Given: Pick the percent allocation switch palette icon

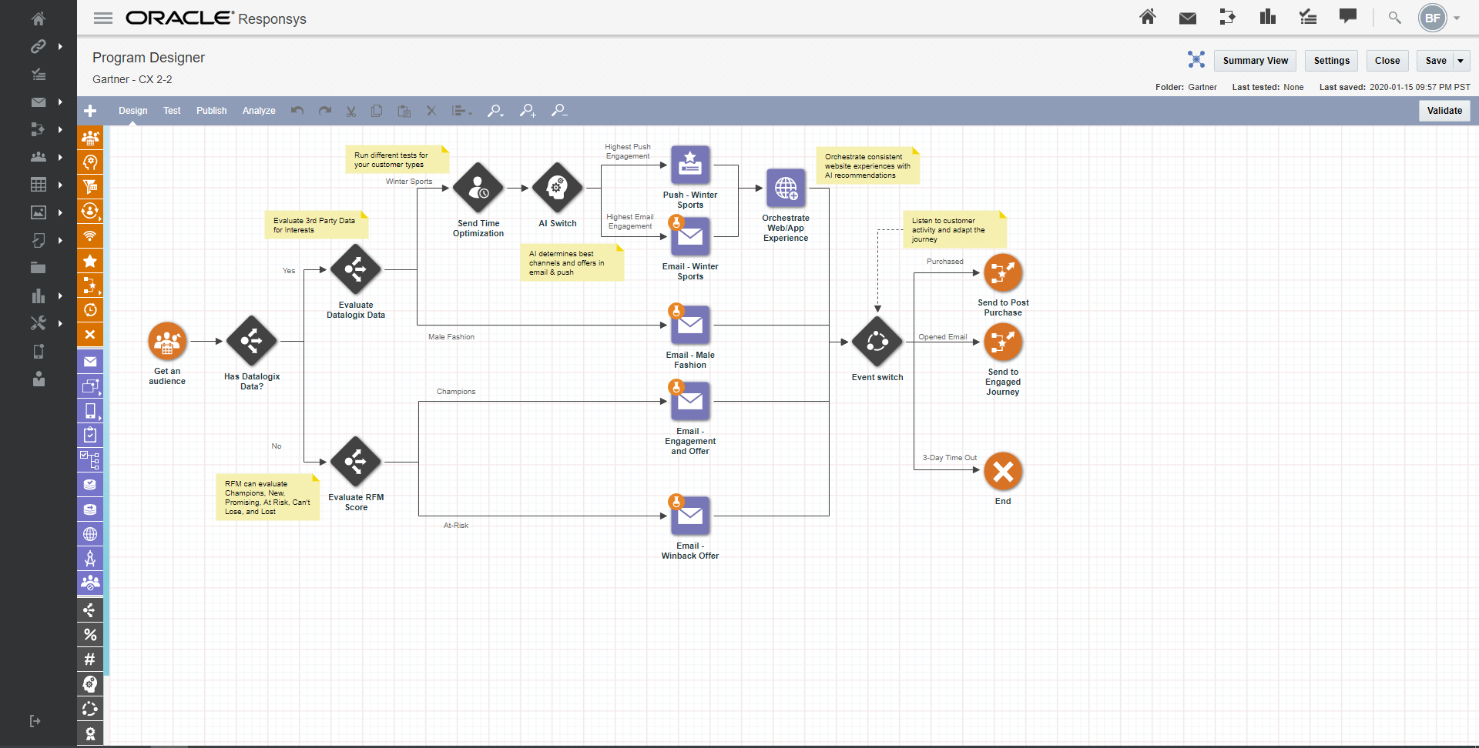Looking at the screenshot, I should (x=90, y=635).
